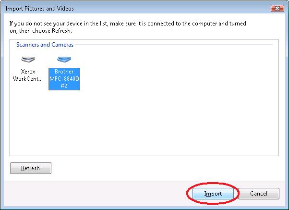
Task: Cancel the Import Pictures and Videos dialog
Action: pos(259,194)
